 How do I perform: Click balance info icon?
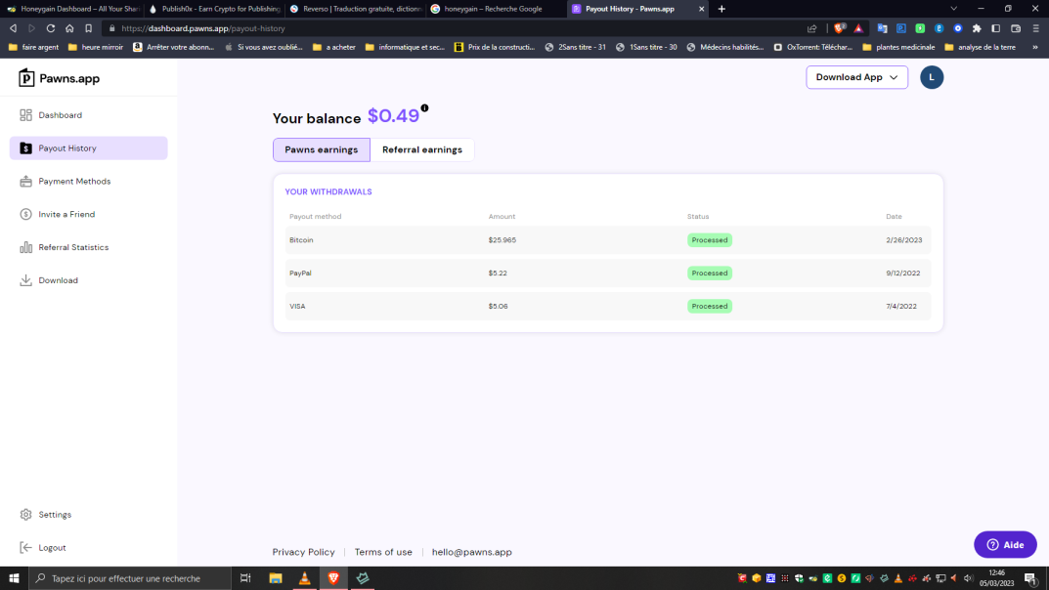424,108
